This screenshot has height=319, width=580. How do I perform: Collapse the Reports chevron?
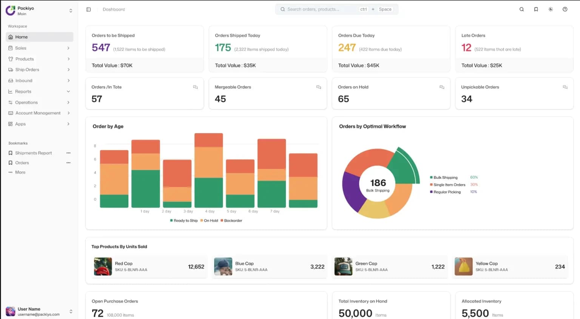click(68, 92)
